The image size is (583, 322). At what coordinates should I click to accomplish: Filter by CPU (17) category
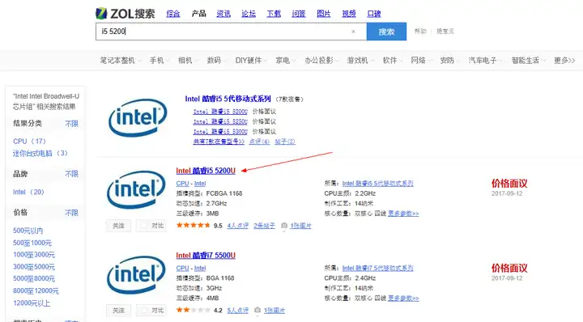[x=29, y=141]
